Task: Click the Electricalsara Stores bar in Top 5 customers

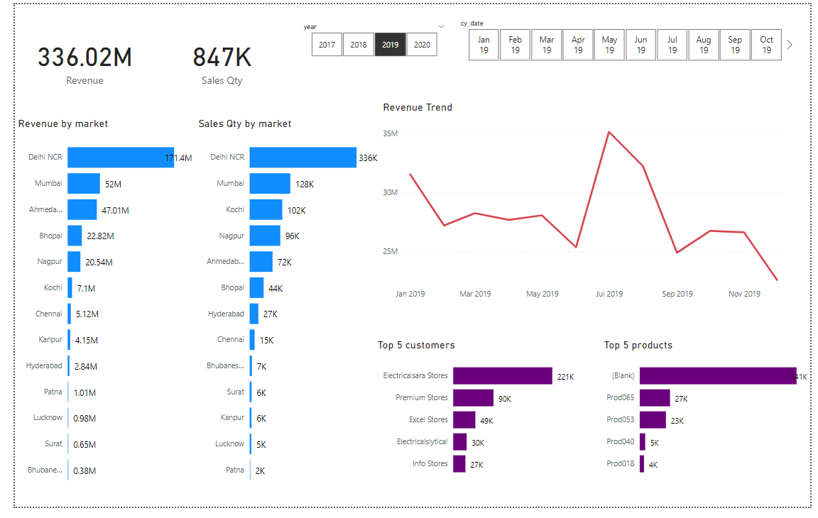Action: click(501, 375)
